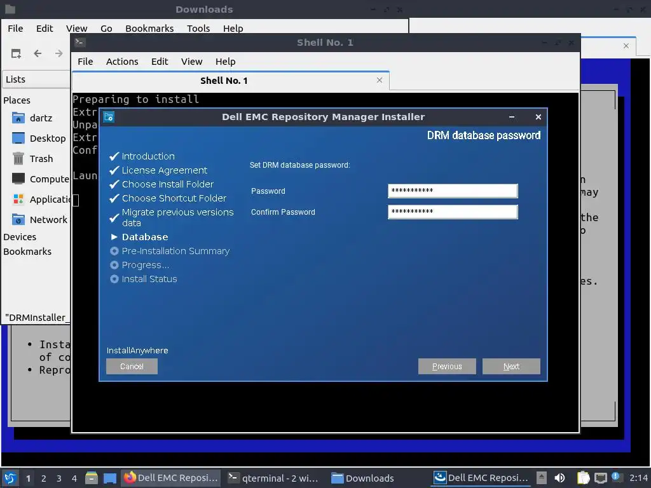Open network status tray icon
Image resolution: width=651 pixels, height=488 pixels.
[x=600, y=478]
